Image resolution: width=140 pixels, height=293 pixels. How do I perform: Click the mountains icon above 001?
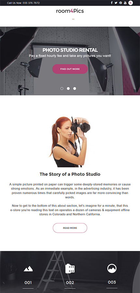click(28, 269)
